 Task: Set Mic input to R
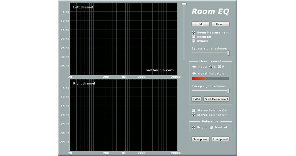219,67
